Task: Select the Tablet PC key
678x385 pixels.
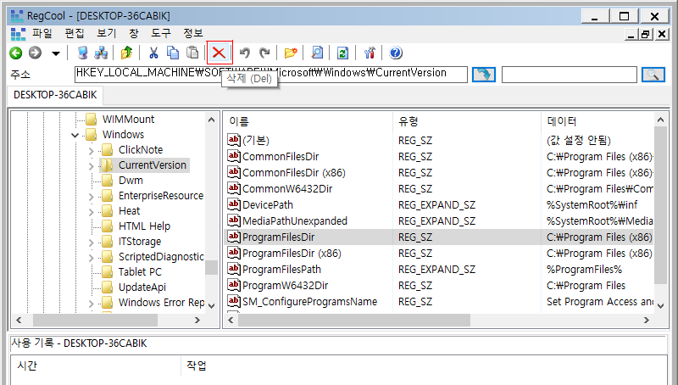Action: pyautogui.click(x=140, y=272)
